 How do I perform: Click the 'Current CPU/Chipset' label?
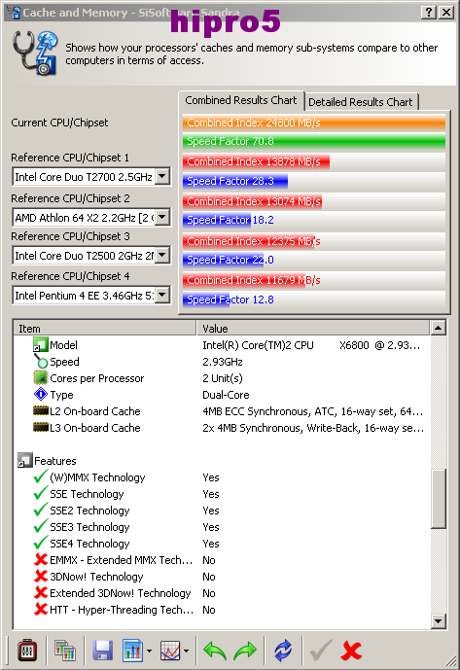pyautogui.click(x=59, y=123)
